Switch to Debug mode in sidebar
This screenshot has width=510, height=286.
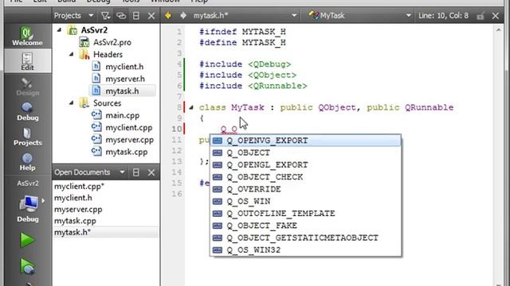[x=27, y=111]
